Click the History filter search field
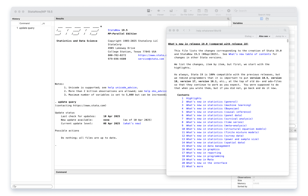The height and width of the screenshot is (196, 308). [32, 186]
